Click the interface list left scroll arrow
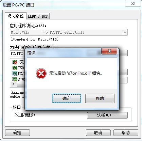 (13, 84)
